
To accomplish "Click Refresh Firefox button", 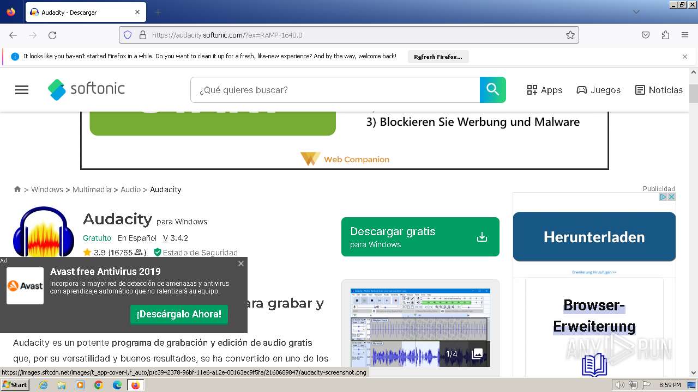I will 438,57.
